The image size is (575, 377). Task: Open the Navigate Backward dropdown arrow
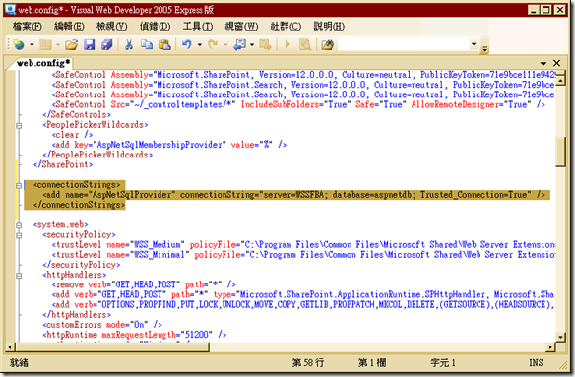252,45
